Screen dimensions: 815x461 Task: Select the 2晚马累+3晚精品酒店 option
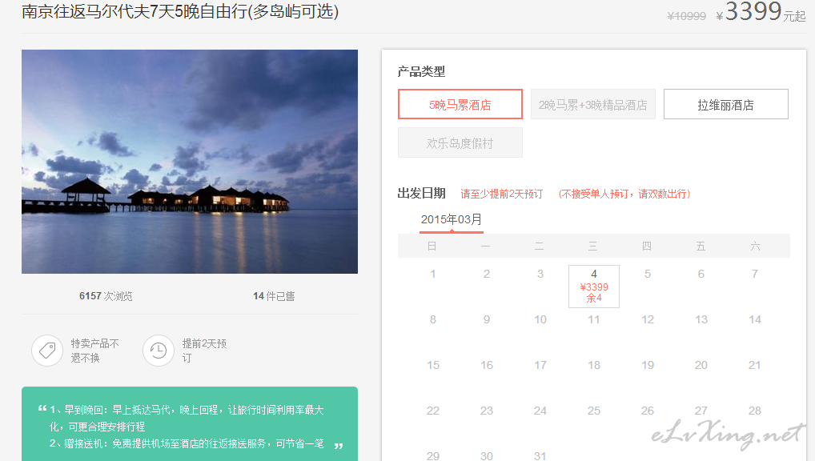tap(593, 105)
